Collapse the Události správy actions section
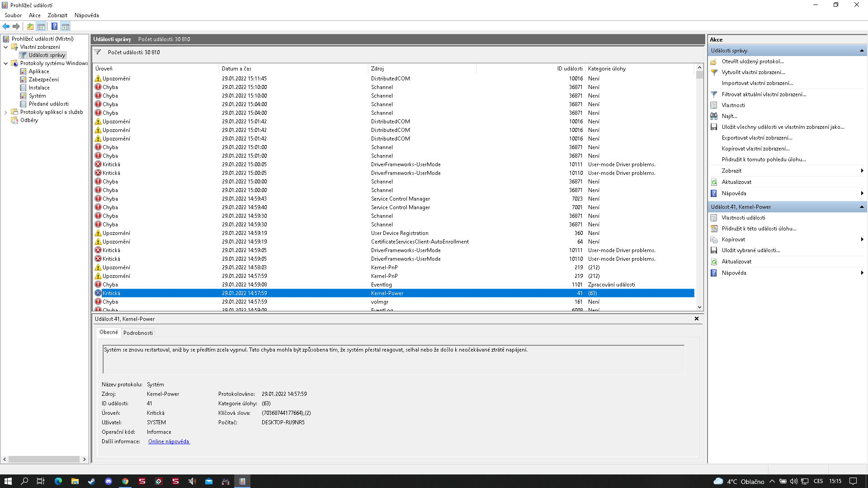The width and height of the screenshot is (868, 488). (x=862, y=51)
